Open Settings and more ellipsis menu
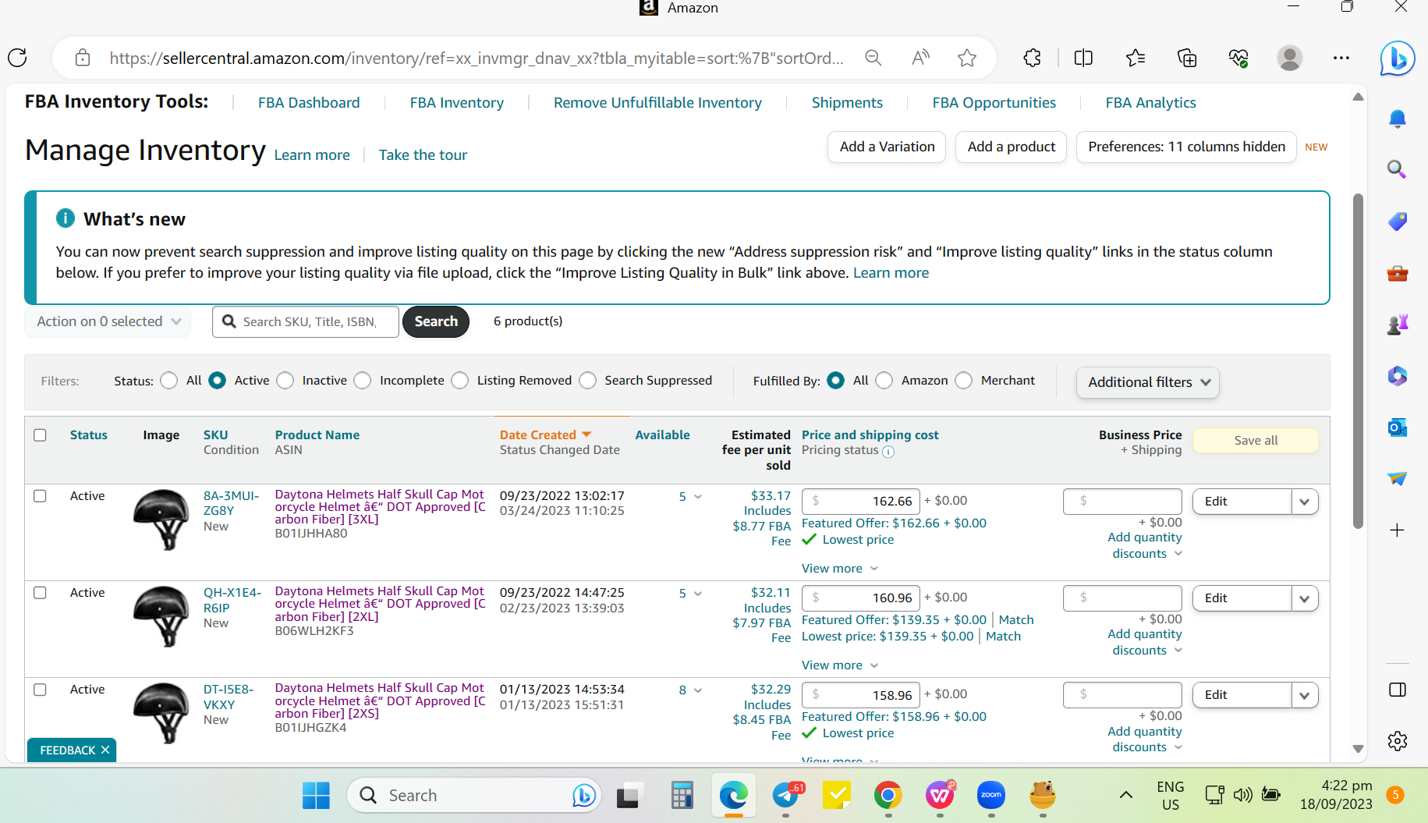 point(1341,58)
